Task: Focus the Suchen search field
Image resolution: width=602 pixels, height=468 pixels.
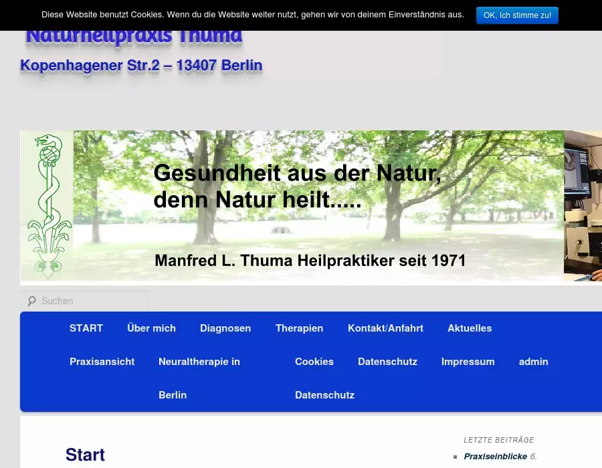Action: point(90,302)
